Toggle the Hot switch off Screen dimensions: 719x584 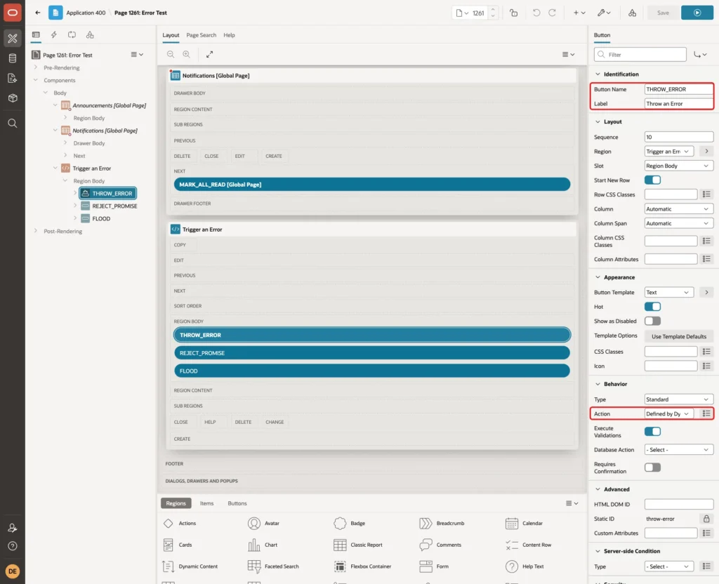coord(652,307)
